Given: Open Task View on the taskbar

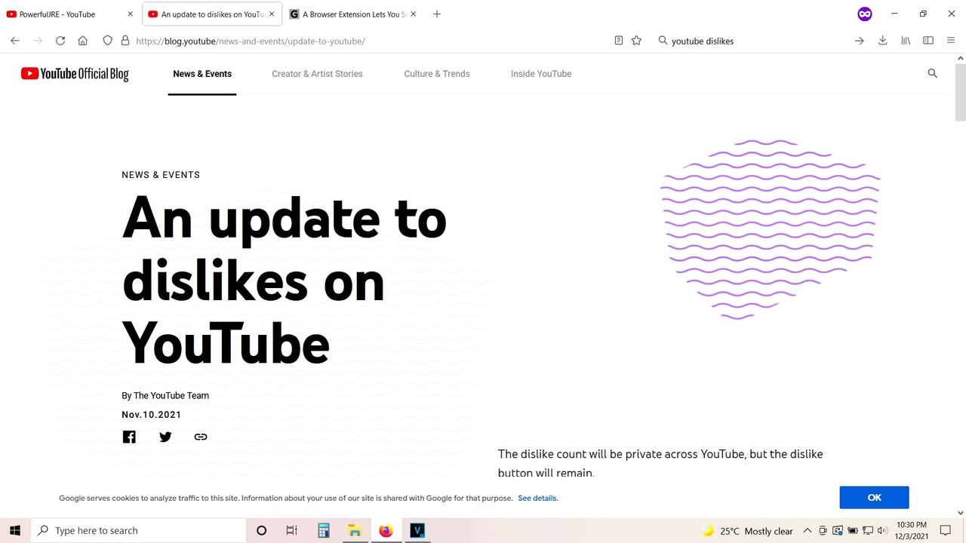Looking at the screenshot, I should click(292, 530).
